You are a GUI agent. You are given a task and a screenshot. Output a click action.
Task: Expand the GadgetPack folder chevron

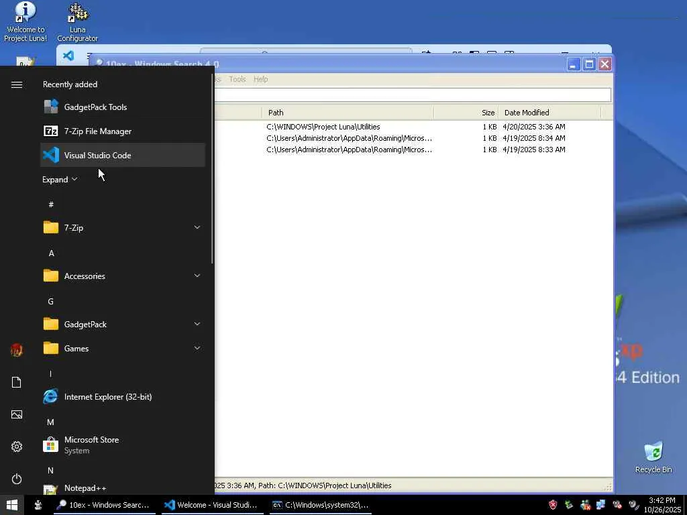tap(197, 324)
